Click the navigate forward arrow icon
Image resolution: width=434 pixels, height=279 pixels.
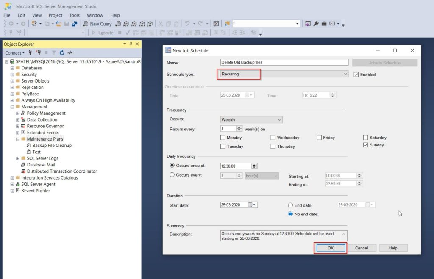pyautogui.click(x=23, y=24)
